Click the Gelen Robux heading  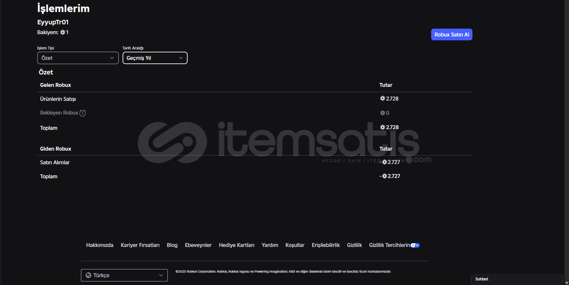click(56, 85)
